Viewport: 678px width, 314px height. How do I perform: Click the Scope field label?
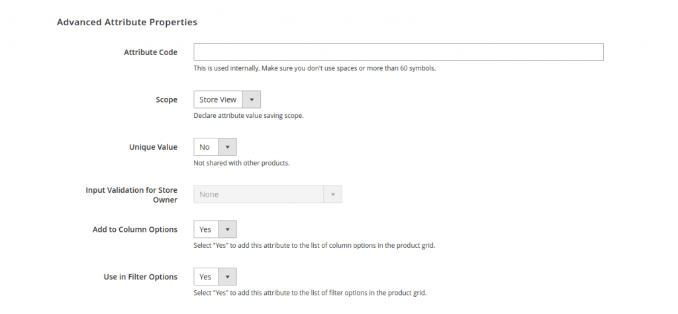pyautogui.click(x=166, y=100)
